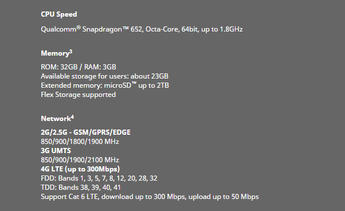Viewport: 345px width, 211px height.
Task: Click the registered trademark symbol after Qualcomm
Action: point(79,28)
